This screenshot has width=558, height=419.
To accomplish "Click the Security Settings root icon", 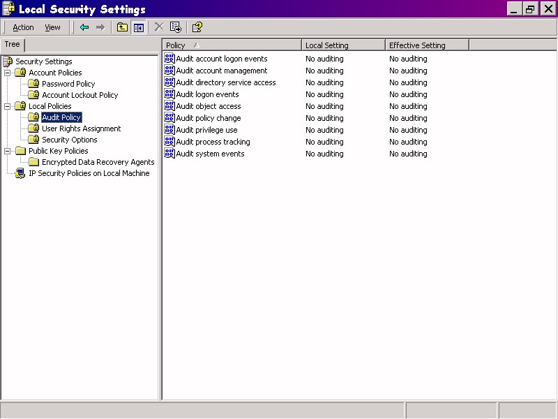I will [x=8, y=61].
